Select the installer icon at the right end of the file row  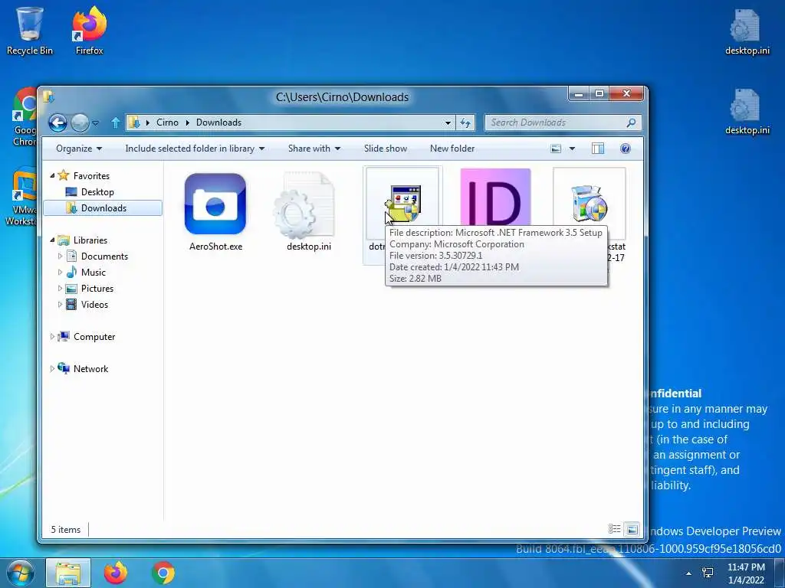590,204
